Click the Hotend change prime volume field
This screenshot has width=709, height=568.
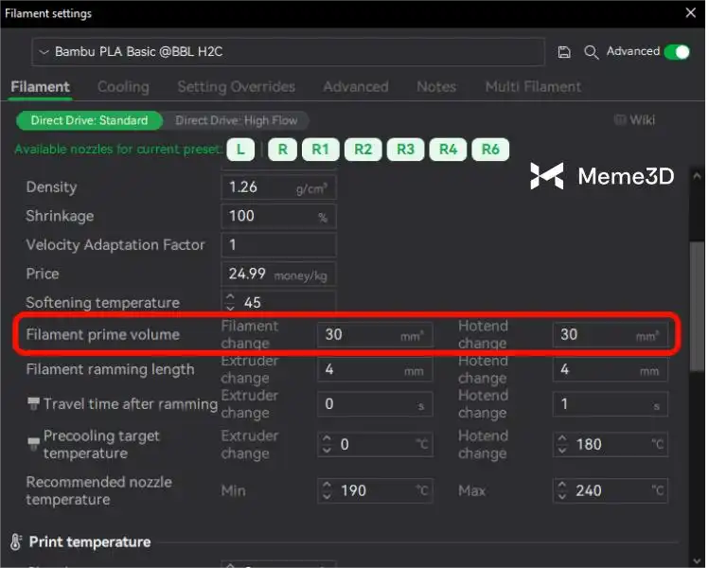598,334
